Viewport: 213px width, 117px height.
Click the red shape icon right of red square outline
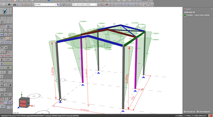tap(107, 4)
